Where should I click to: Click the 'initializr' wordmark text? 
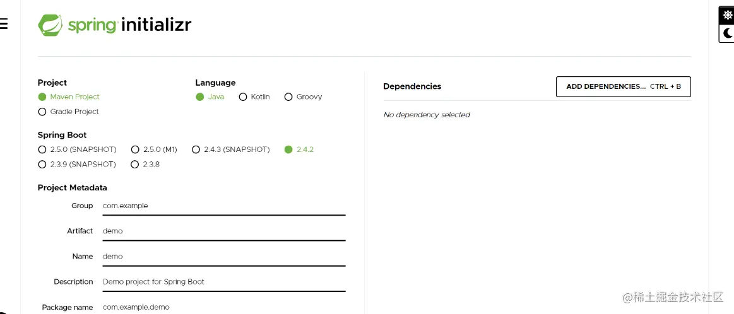pos(156,25)
